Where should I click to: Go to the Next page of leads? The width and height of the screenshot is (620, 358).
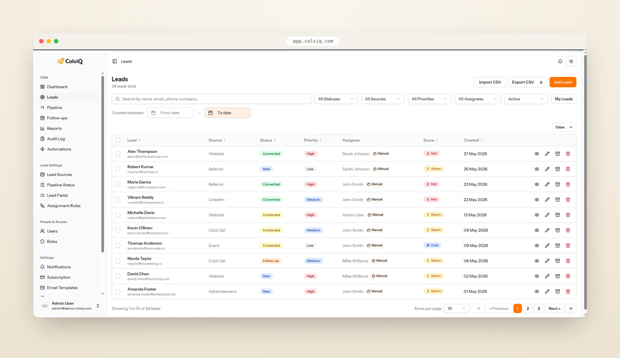(554, 308)
